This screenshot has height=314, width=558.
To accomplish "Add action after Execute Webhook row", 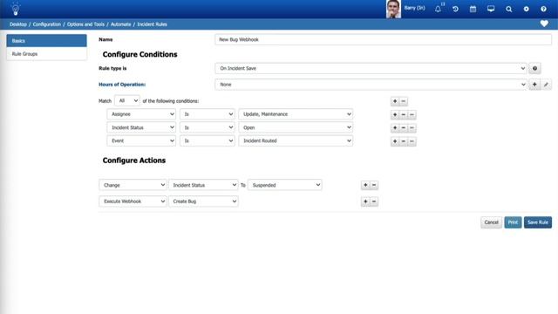I will coord(365,201).
